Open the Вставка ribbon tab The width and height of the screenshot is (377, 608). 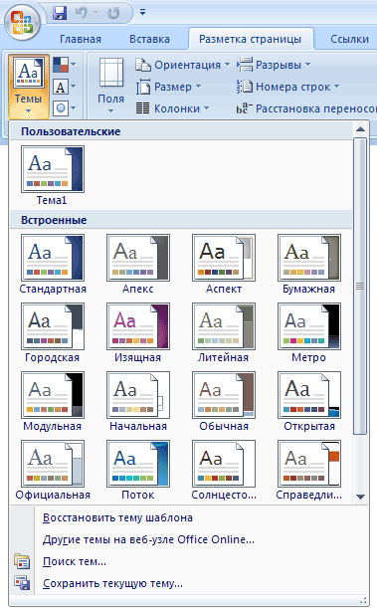click(149, 39)
